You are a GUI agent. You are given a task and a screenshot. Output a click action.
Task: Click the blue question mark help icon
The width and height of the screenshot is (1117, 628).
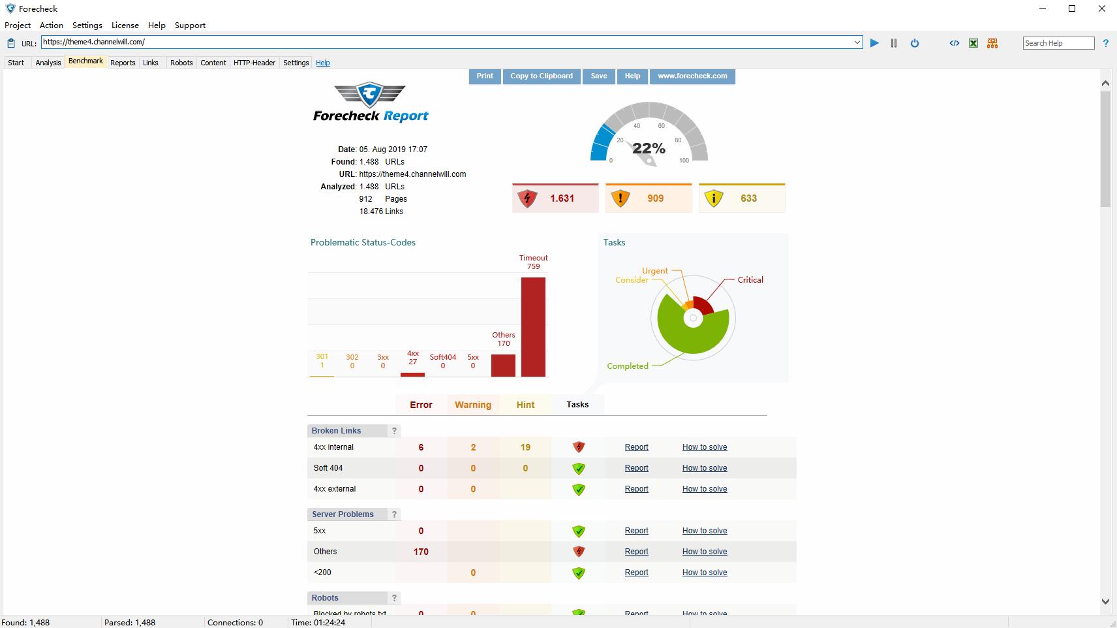click(x=1106, y=43)
